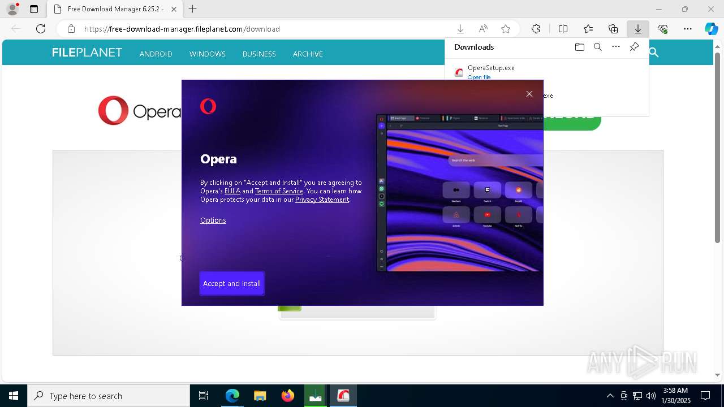Viewport: 724px width, 407px height.
Task: Click the address bar URL field
Action: coord(266,29)
